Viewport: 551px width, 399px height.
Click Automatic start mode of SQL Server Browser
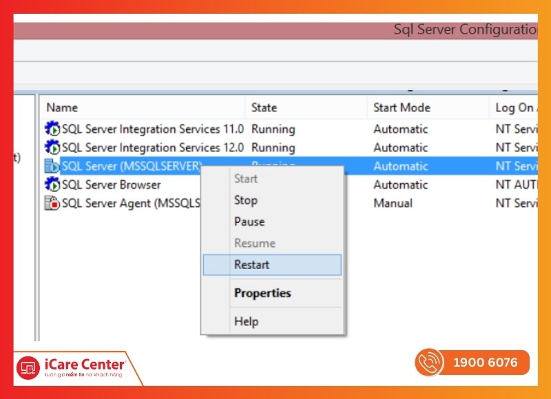[401, 184]
